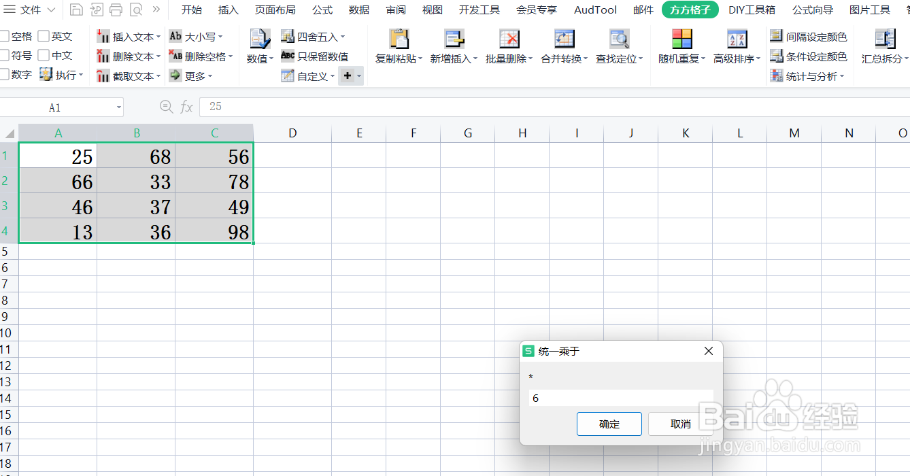910x476 pixels.
Task: Click the 数值 document icon
Action: click(260, 39)
